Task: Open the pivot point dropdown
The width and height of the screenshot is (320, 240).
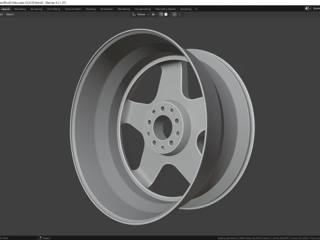Action: [x=154, y=15]
